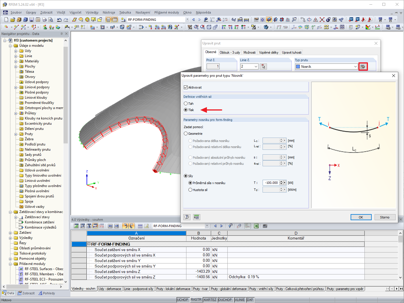Viewport: 404px width, 303px height.
Task: Open the RF-FORM-FINDING dropdown in results toolbar
Action: [207, 226]
